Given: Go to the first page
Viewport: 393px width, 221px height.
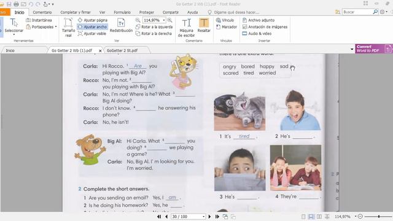Looking at the screenshot, I should pos(159,217).
